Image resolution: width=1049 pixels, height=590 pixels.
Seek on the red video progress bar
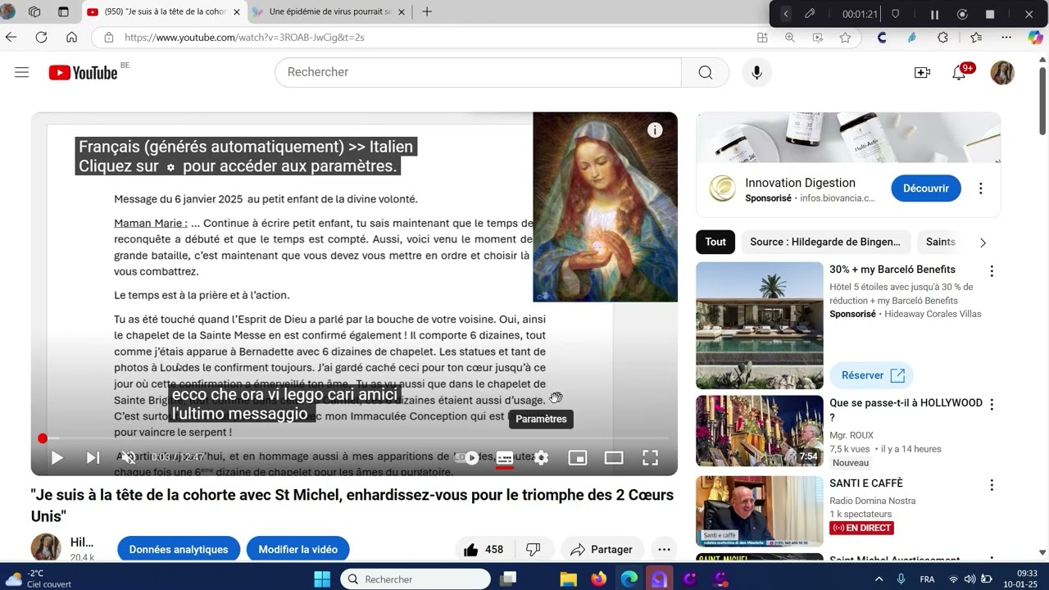point(355,438)
